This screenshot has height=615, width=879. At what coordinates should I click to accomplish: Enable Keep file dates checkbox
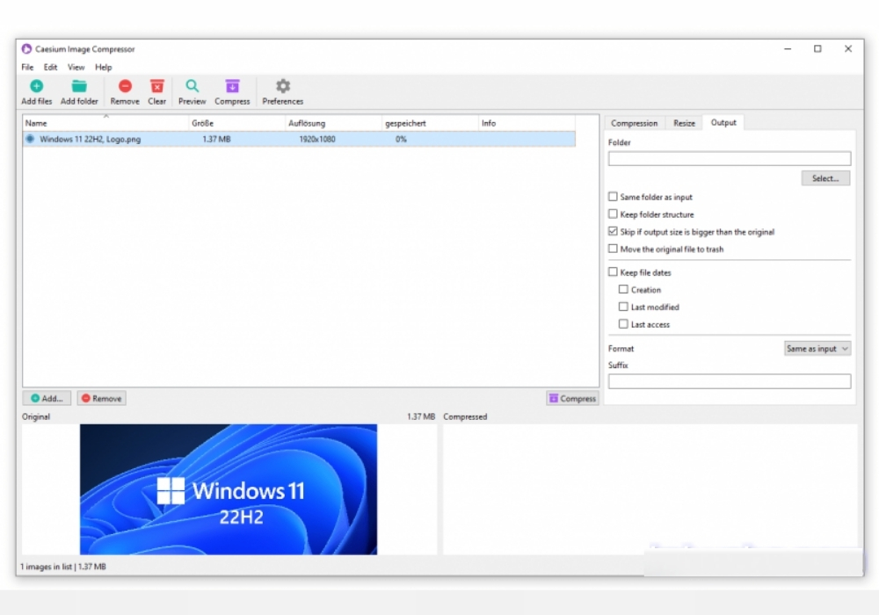(613, 272)
